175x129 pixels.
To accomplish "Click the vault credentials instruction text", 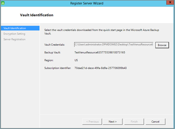I will point(102,32).
